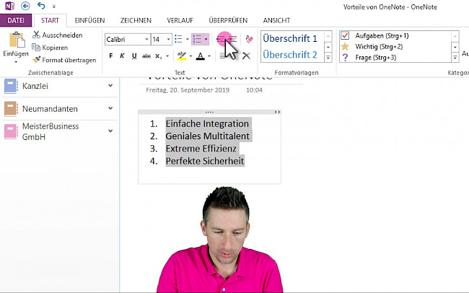The image size is (469, 293).
Task: Toggle bold (F) formatting
Action: [x=111, y=56]
